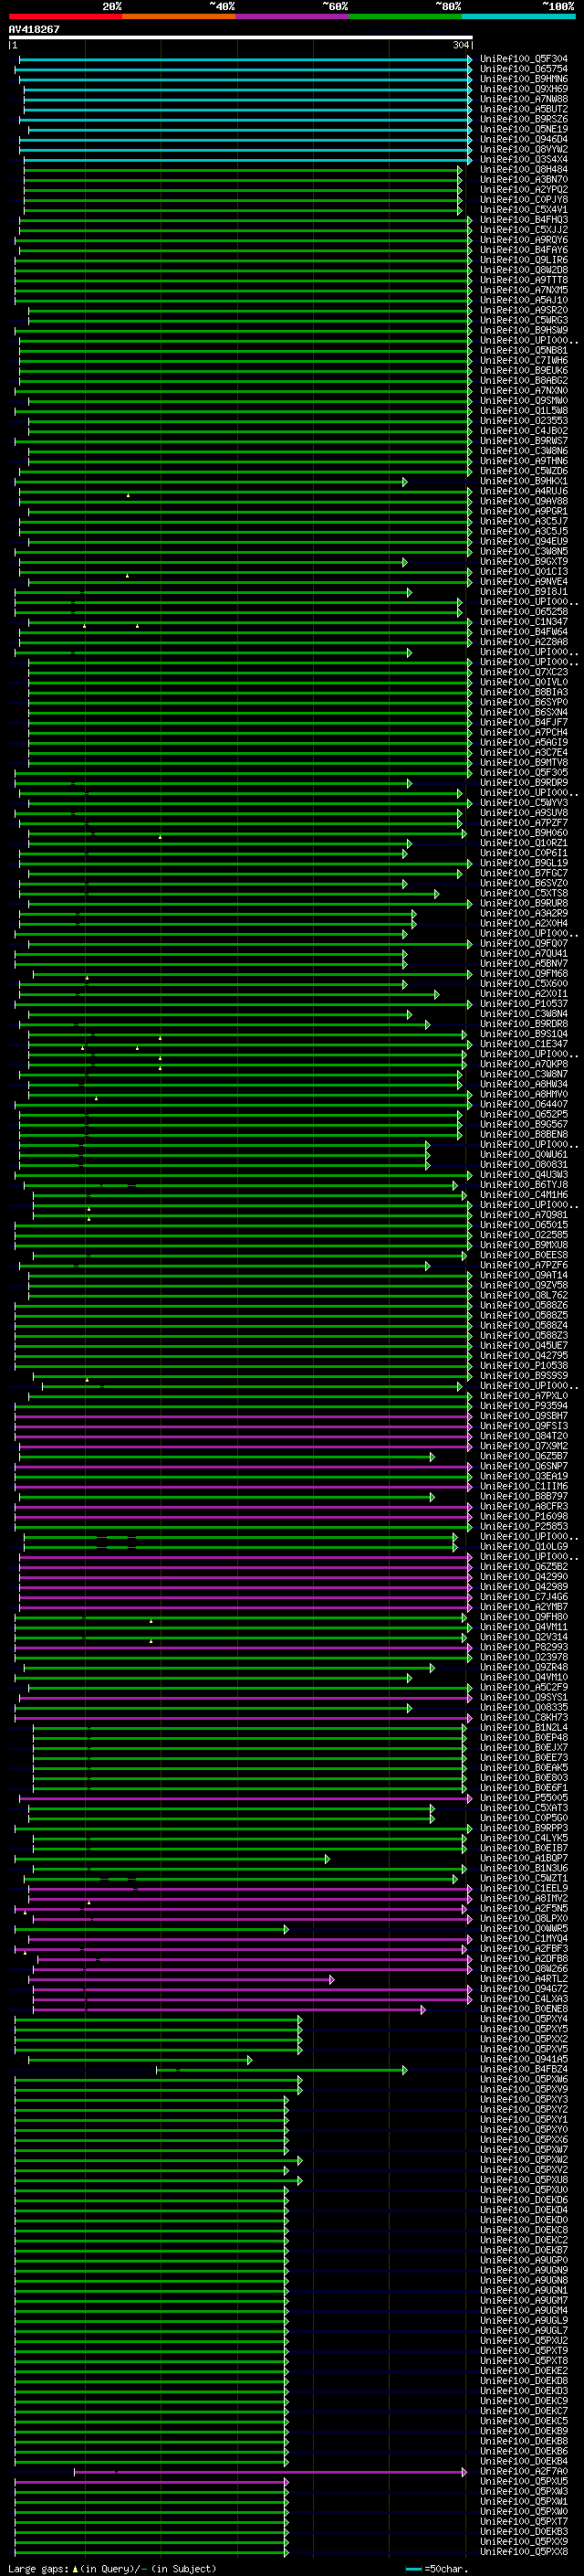
Task: Select label UniRef100_A9THN6
Action: pos(524,461)
